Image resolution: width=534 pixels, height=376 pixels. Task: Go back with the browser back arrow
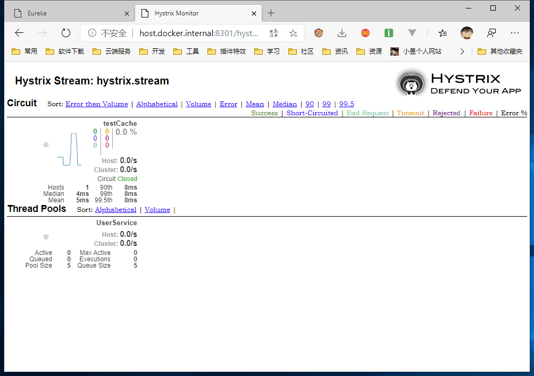click(19, 33)
